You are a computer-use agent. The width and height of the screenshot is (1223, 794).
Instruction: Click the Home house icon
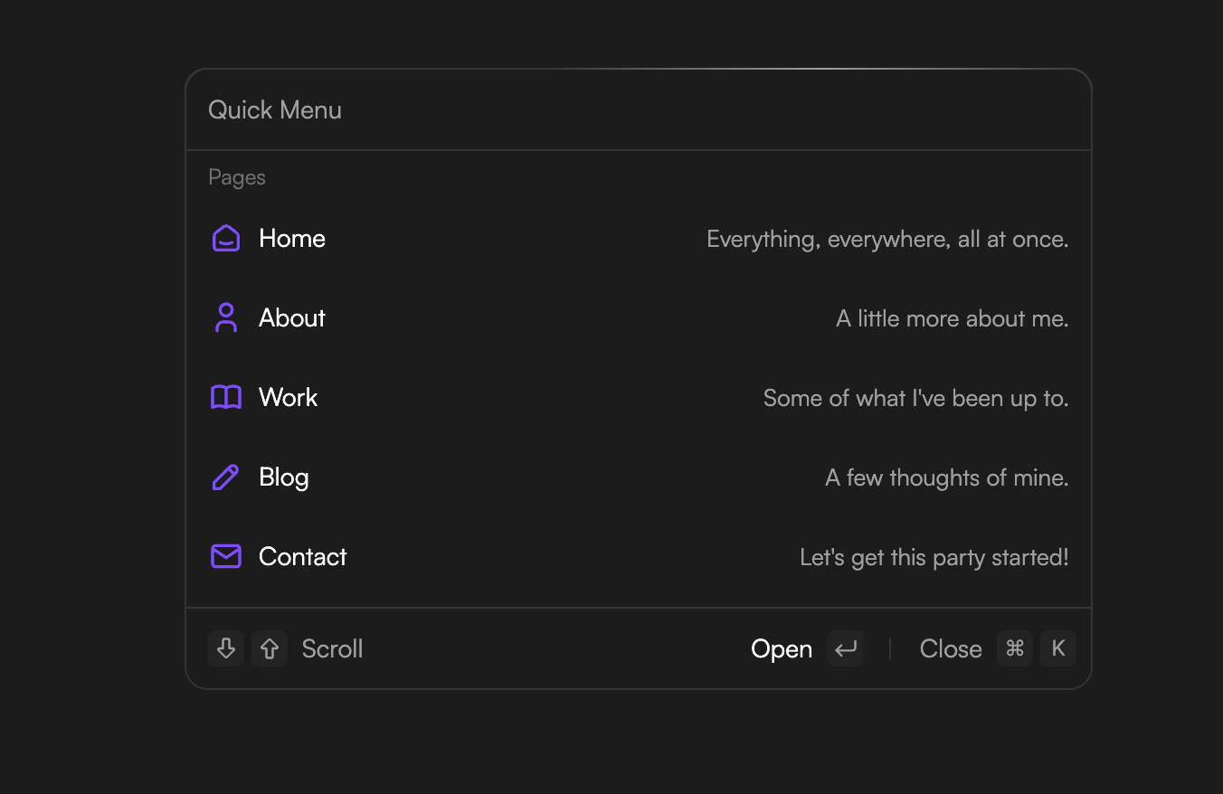point(226,239)
